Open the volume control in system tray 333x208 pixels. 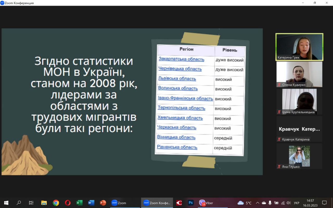[x=289, y=203]
